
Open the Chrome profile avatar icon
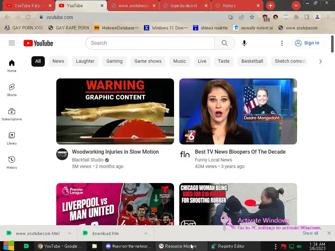[317, 17]
